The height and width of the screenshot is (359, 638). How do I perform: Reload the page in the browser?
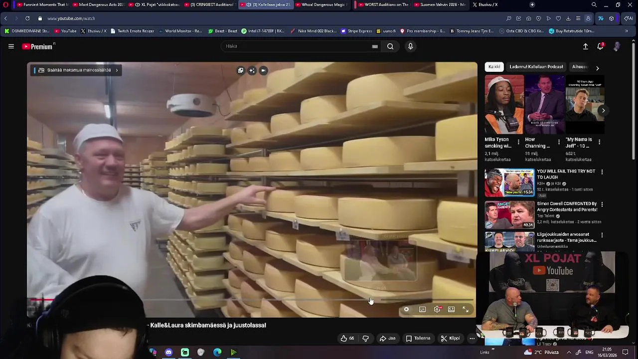pyautogui.click(x=27, y=18)
